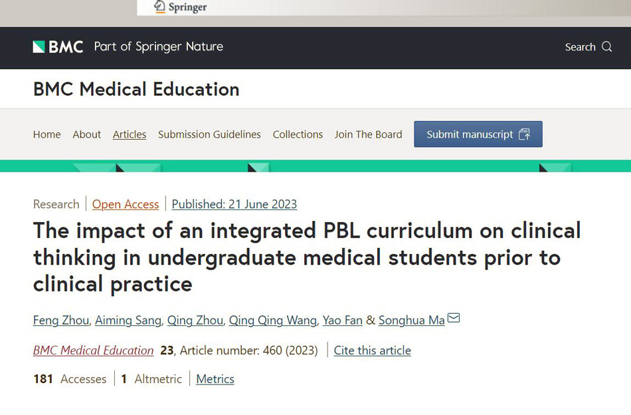View the article Metrics
The width and height of the screenshot is (631, 415).
(x=215, y=378)
